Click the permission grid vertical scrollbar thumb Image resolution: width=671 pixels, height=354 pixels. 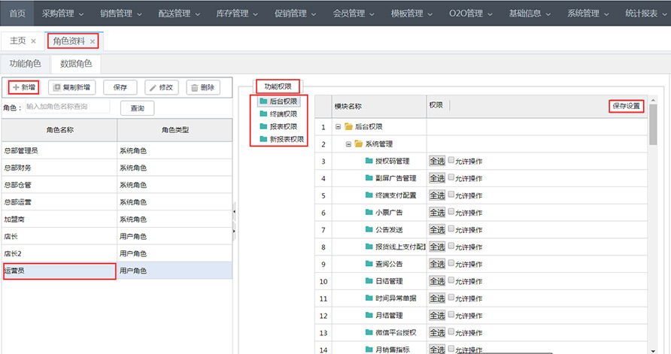(653, 125)
